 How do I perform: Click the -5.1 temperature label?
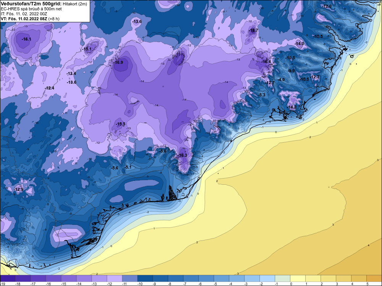pos(128,167)
